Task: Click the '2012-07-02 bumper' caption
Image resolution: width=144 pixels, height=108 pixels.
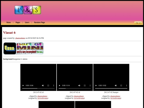Action: coord(111,92)
